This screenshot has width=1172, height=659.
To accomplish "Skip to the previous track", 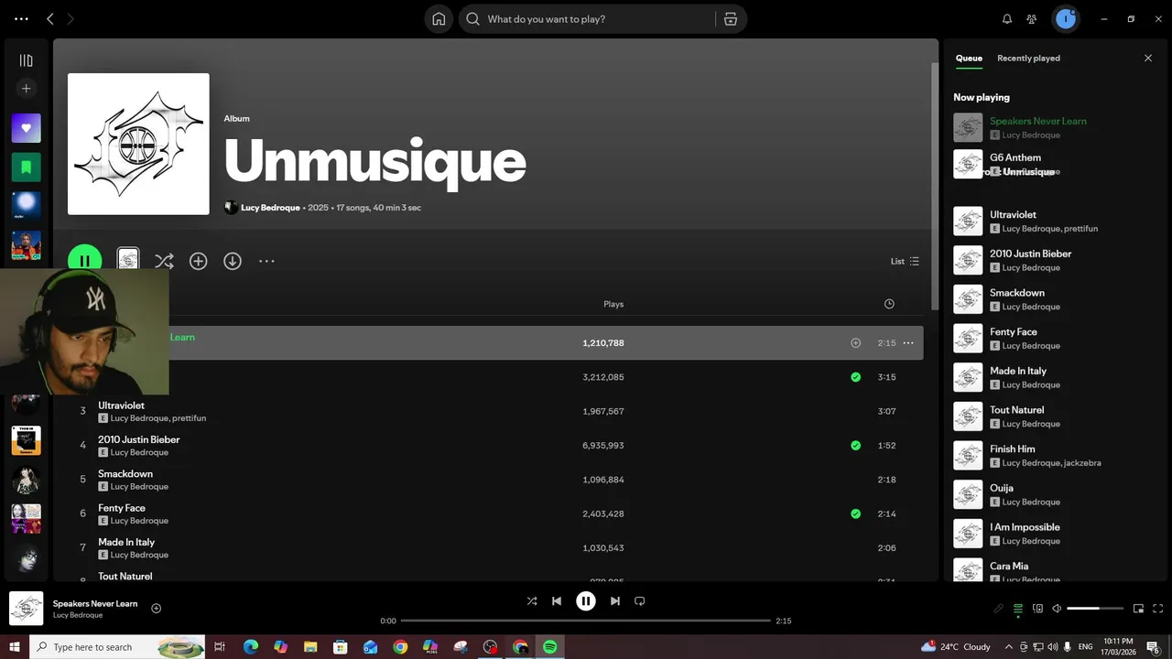I will click(557, 601).
